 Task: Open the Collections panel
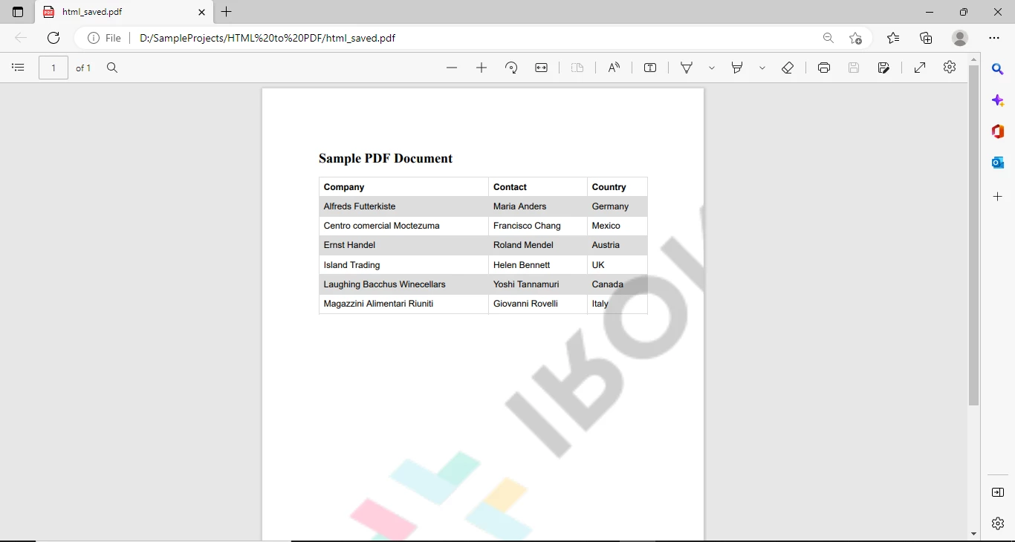coord(926,38)
